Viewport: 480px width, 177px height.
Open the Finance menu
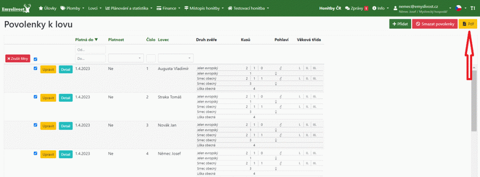[x=168, y=8]
